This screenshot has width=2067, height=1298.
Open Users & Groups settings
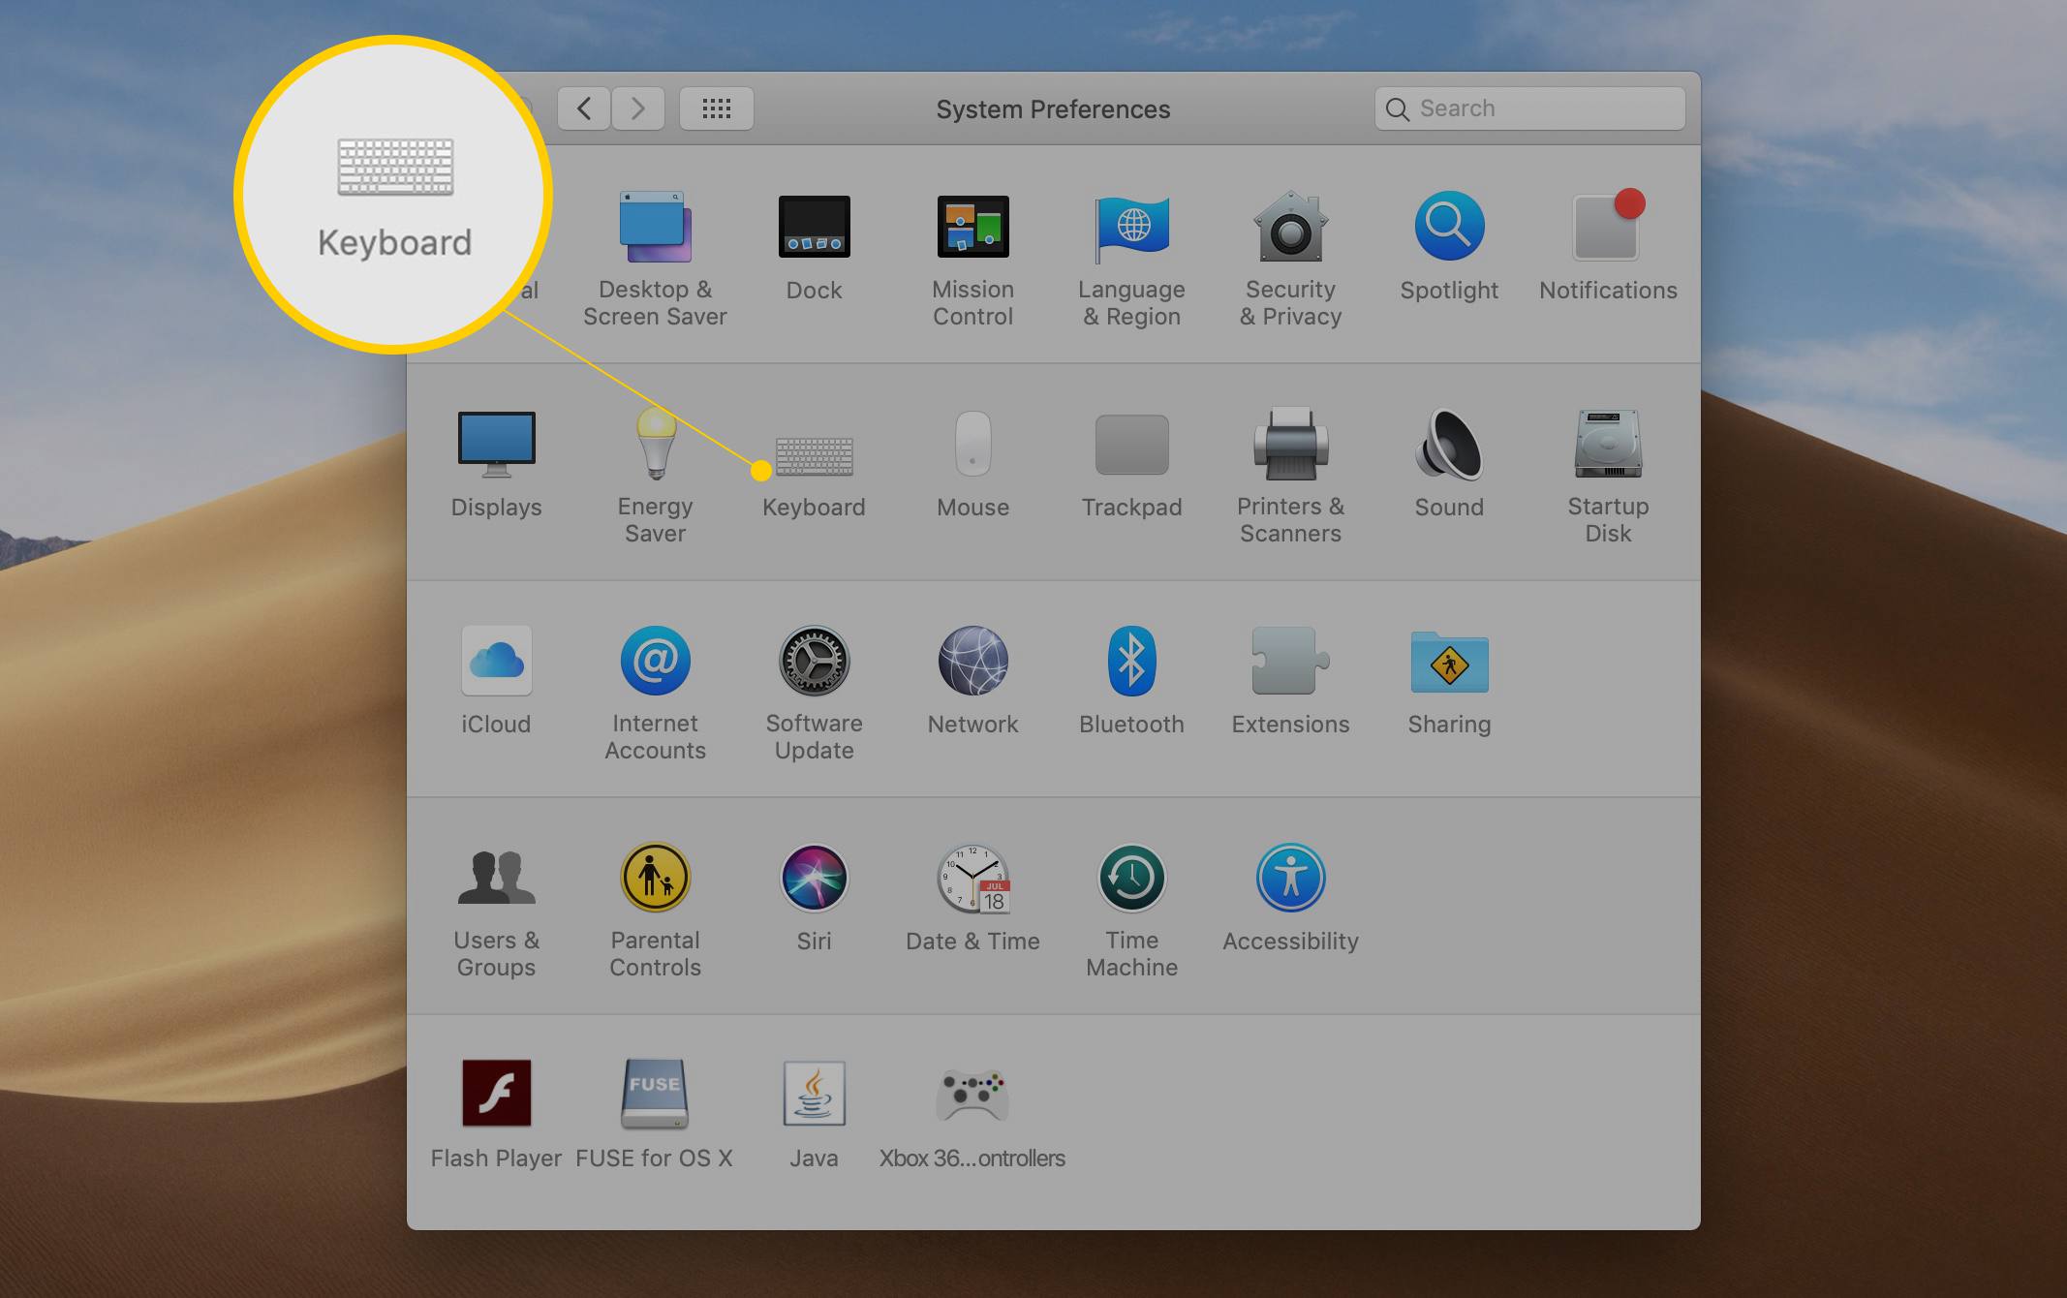495,896
